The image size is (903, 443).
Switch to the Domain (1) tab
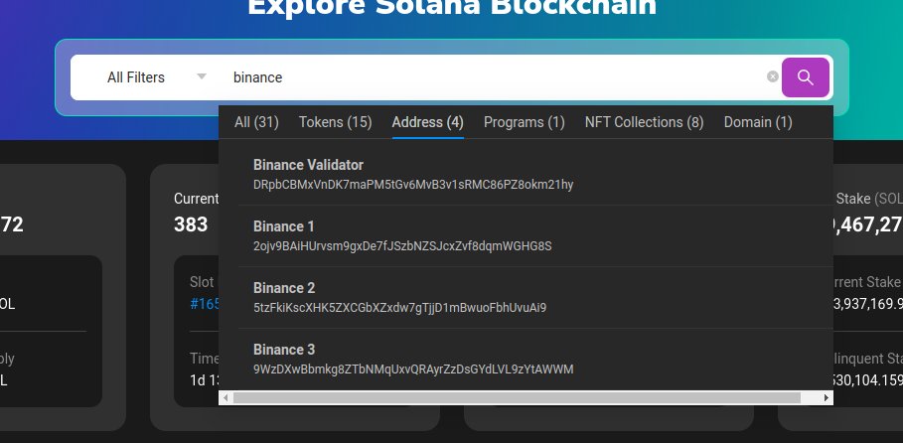757,122
